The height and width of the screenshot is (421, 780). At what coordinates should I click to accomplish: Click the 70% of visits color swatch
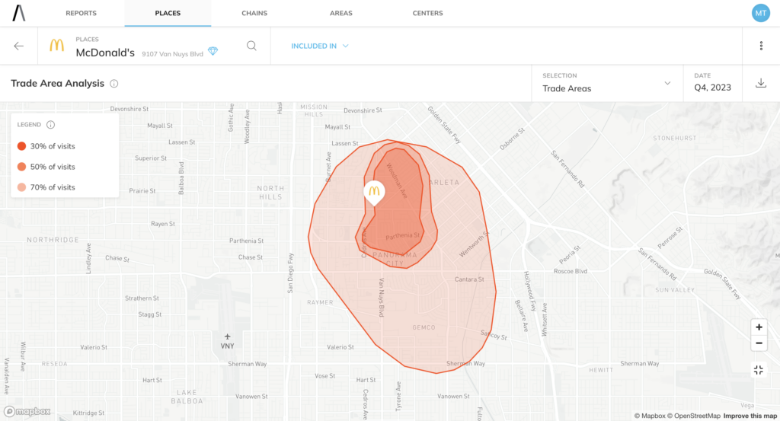coord(21,187)
